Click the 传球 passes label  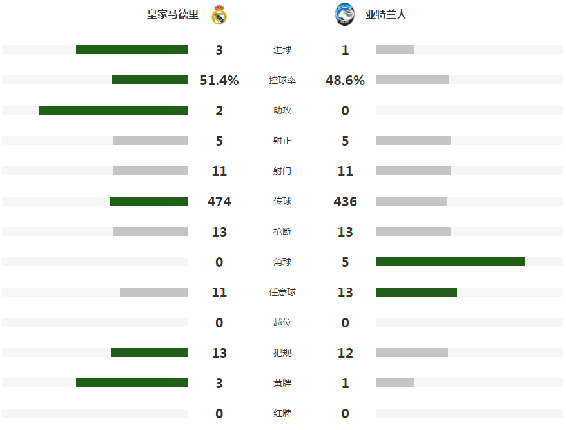(282, 201)
